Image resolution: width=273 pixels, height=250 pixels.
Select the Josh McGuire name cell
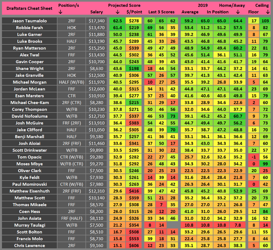pos(29,123)
